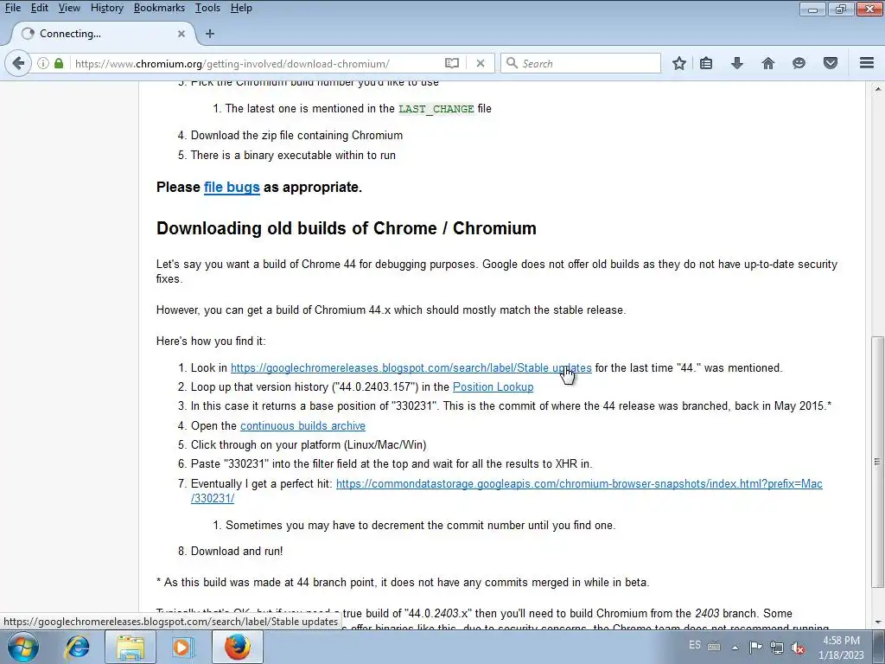Toggle Reader View icon in address bar
The image size is (885, 664).
[451, 63]
